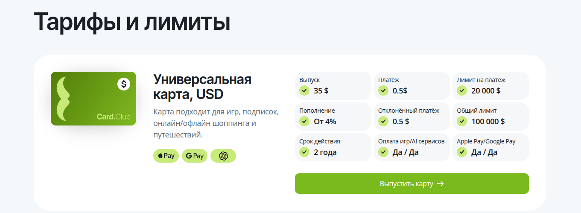Click the Apple Pay badge
Screen dimensions: 581x213
click(166, 156)
